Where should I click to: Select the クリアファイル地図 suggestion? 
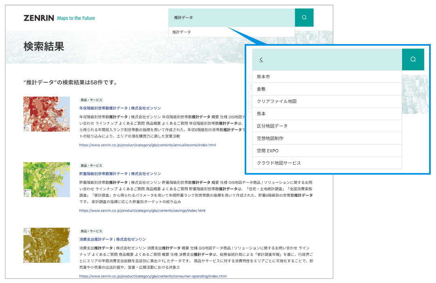[x=327, y=101]
